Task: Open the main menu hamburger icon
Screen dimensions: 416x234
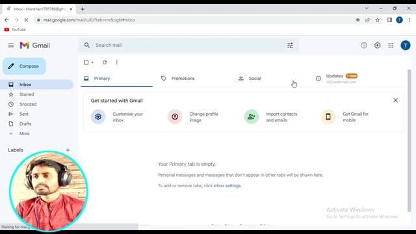Action: [11, 45]
